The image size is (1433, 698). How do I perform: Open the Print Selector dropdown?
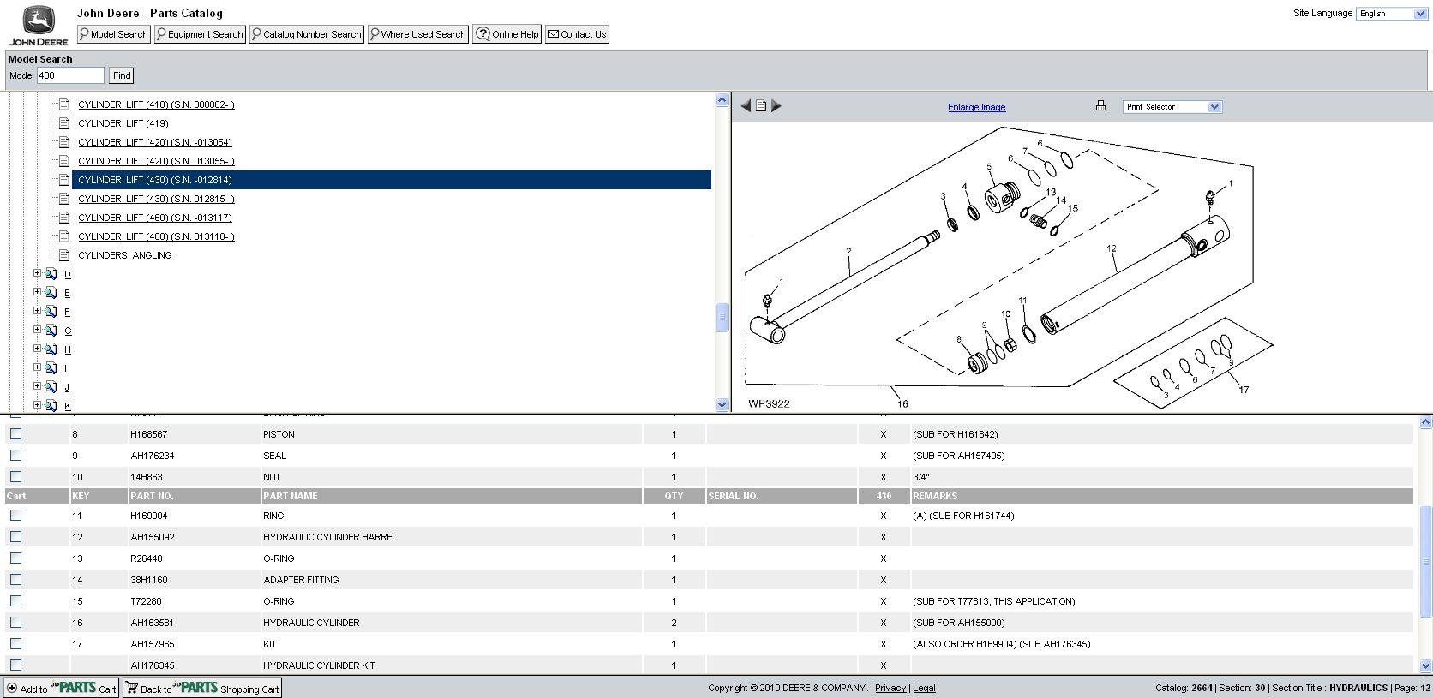1172,107
